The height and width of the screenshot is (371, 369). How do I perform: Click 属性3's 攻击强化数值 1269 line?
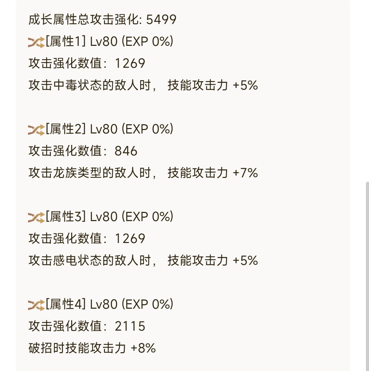click(87, 239)
